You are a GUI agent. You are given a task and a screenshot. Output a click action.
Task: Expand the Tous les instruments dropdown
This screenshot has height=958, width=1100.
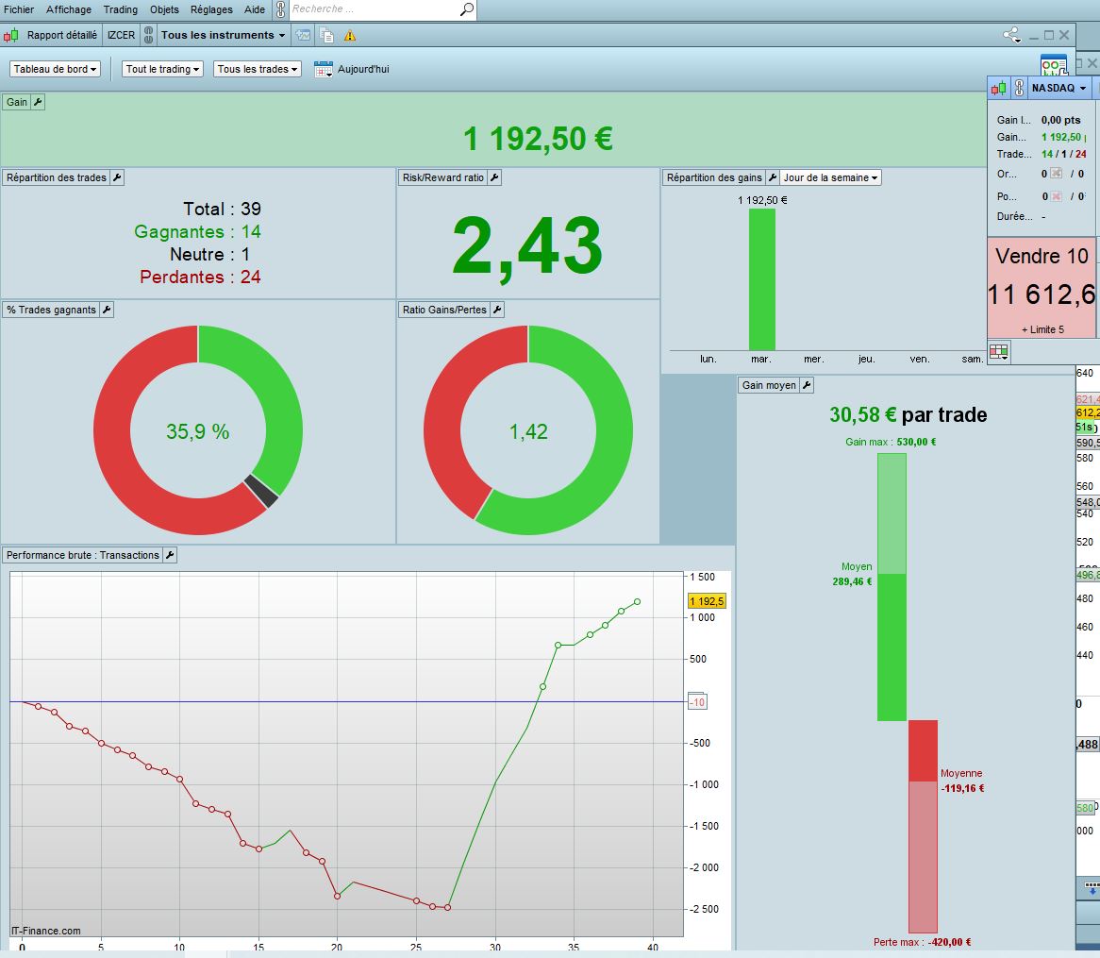pyautogui.click(x=223, y=35)
